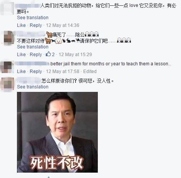Screen dimensions: 181x178
Task: Open the second commenter's profile picture
Action: point(9,37)
